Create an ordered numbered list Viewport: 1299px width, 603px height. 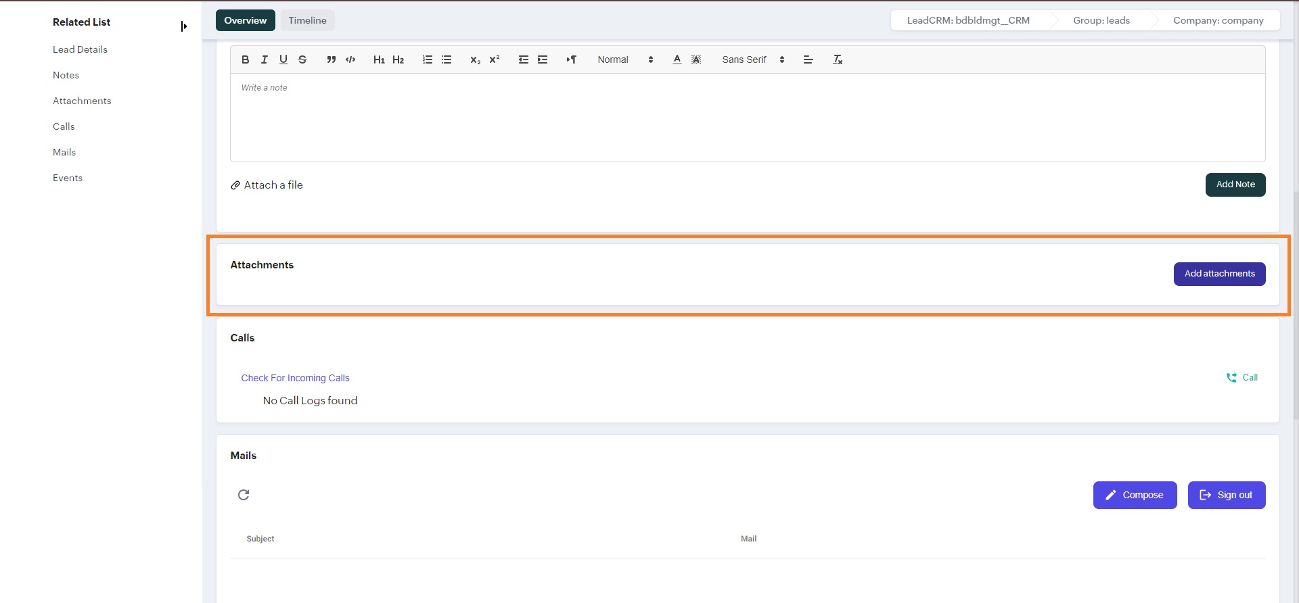pos(428,59)
